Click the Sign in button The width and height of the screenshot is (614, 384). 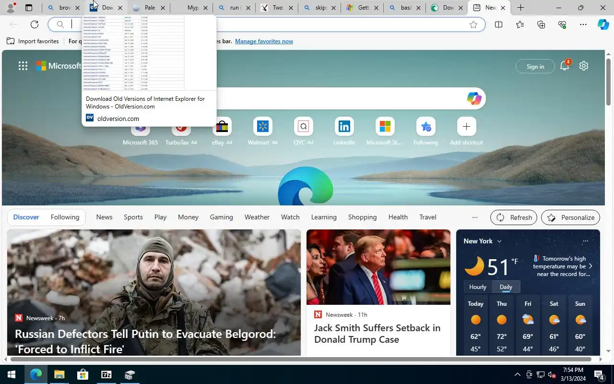tap(535, 66)
